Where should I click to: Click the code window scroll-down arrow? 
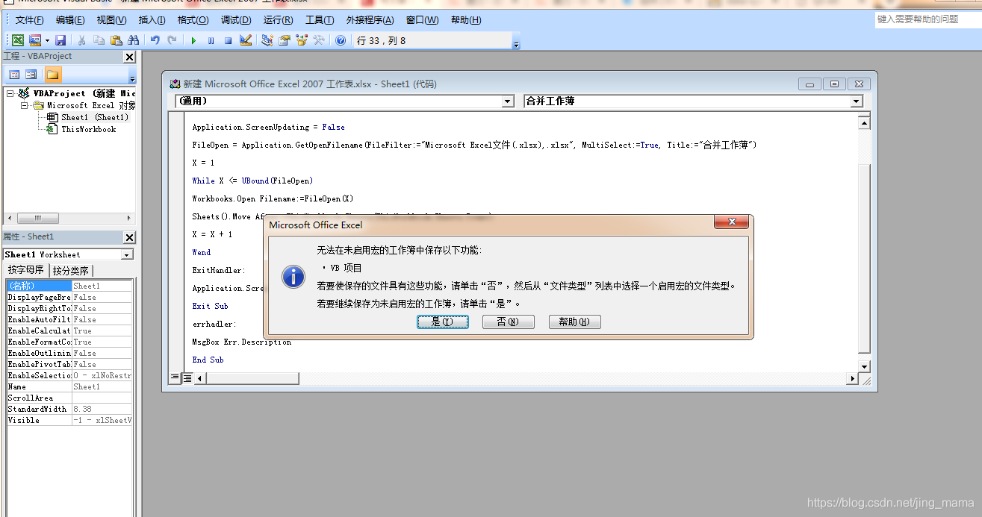pyautogui.click(x=864, y=366)
